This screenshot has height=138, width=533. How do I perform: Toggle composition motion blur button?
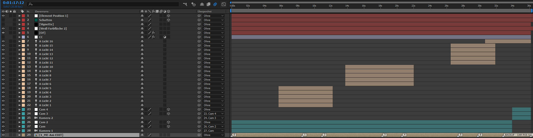click(x=215, y=4)
